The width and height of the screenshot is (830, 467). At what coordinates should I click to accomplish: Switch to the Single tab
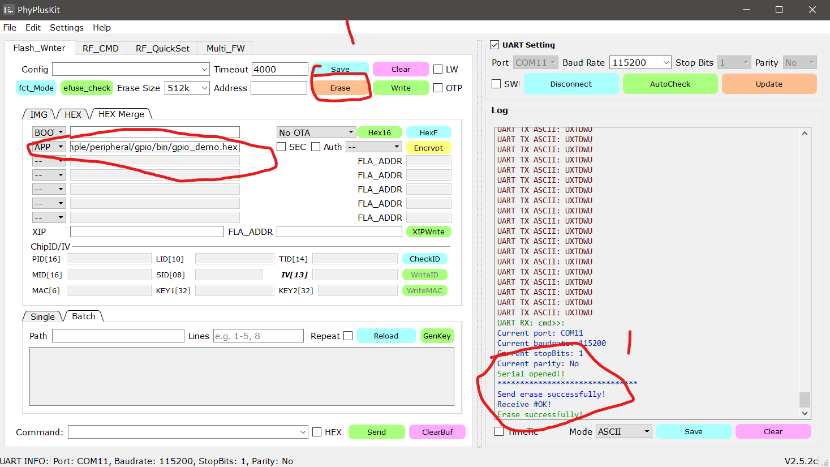coord(42,317)
